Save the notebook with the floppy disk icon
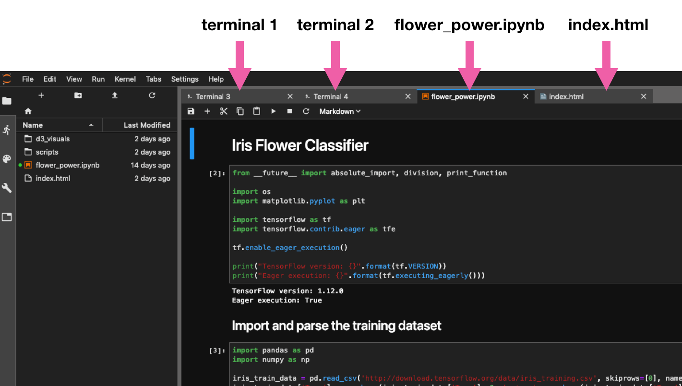This screenshot has width=682, height=386. click(x=191, y=111)
